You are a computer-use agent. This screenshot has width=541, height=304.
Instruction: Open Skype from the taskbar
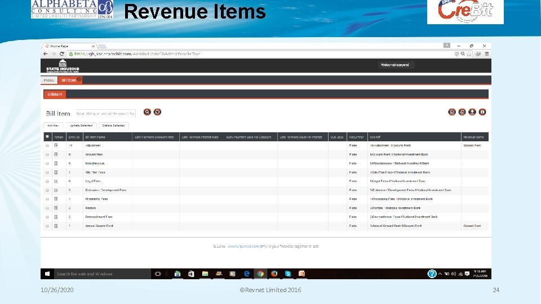pos(288,274)
